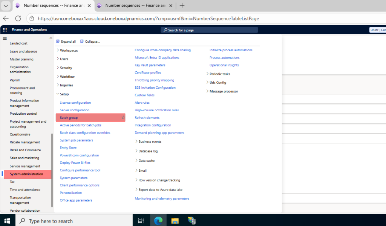Expand the Business events submenu
386x226 pixels.
(150, 141)
